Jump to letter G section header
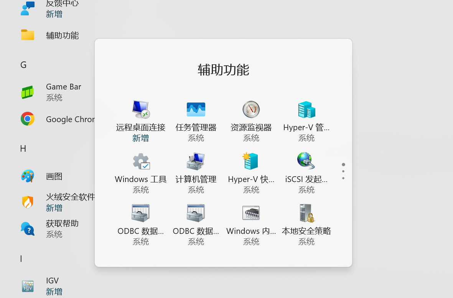The image size is (453, 298). pos(23,65)
